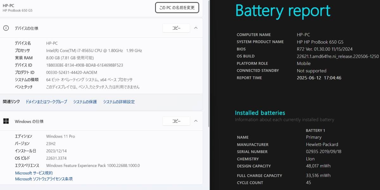Copy the Windows specifications

pos(176,121)
